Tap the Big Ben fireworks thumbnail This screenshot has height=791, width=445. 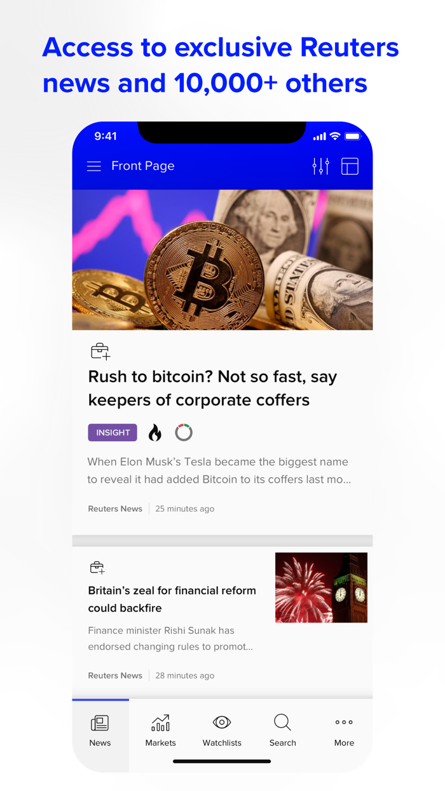pyautogui.click(x=321, y=588)
